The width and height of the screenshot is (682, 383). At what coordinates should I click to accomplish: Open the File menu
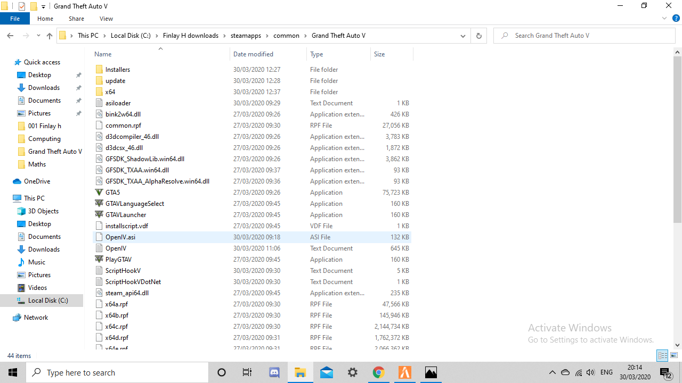15,19
